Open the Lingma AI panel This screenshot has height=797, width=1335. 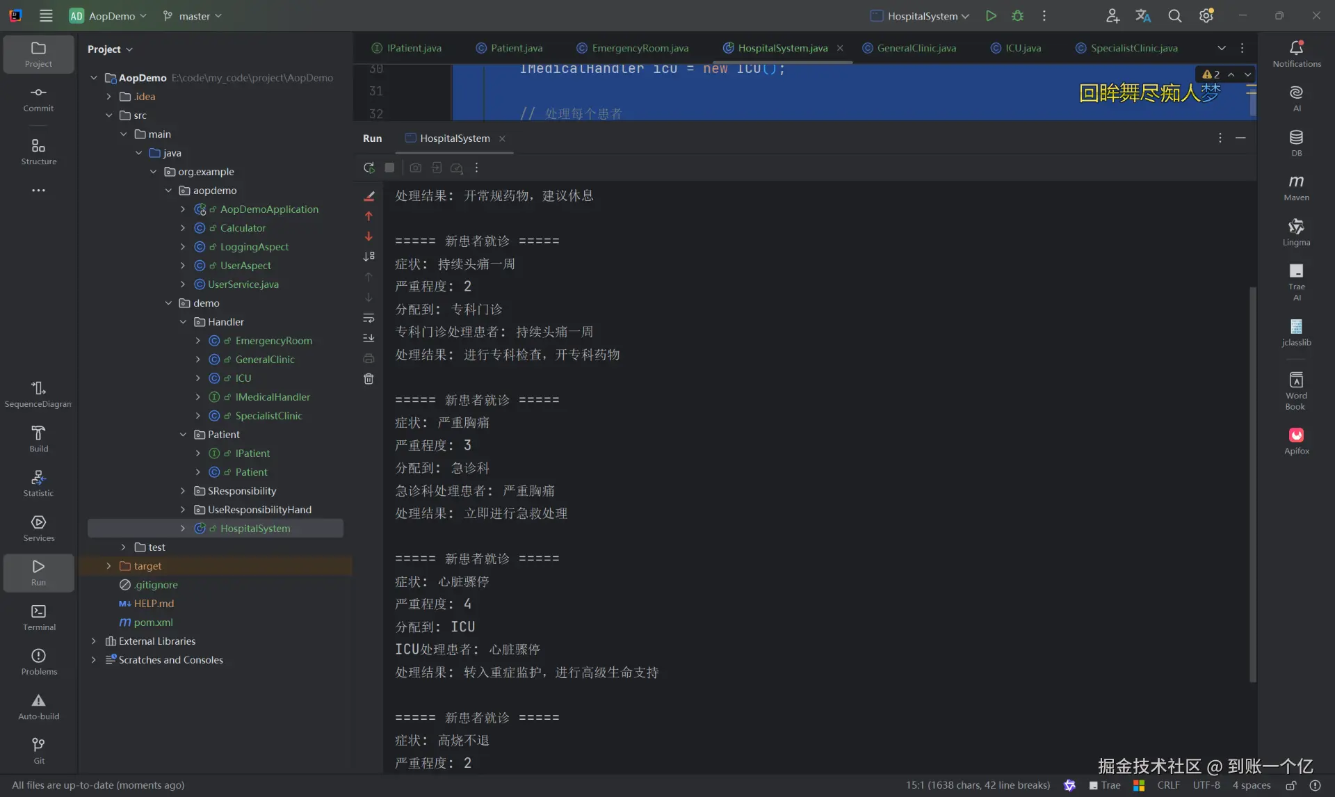coord(1295,230)
